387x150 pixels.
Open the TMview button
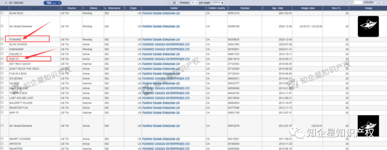pos(53,3)
